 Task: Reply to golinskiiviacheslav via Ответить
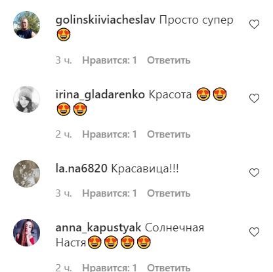tap(169, 60)
